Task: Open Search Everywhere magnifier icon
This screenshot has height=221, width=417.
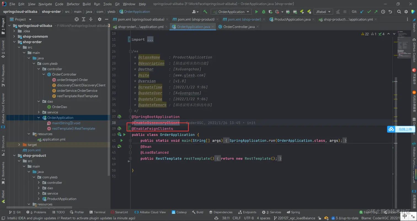Action: click(x=399, y=12)
